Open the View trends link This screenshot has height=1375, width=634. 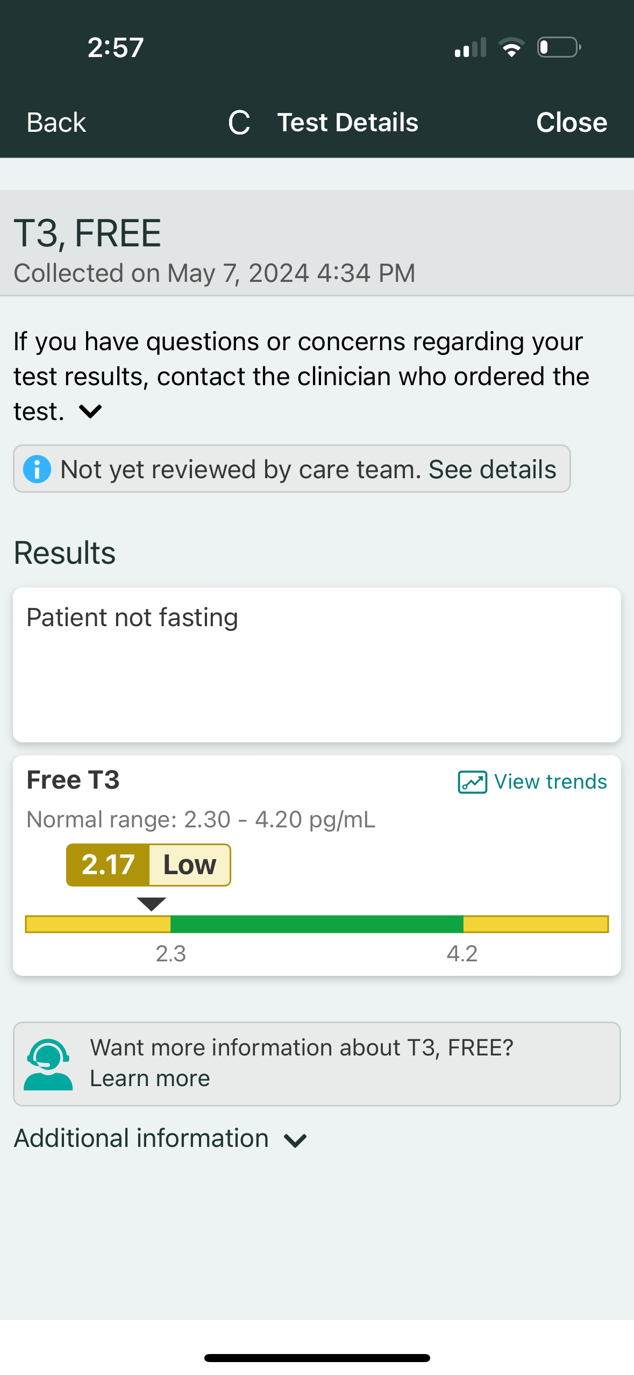click(x=550, y=782)
